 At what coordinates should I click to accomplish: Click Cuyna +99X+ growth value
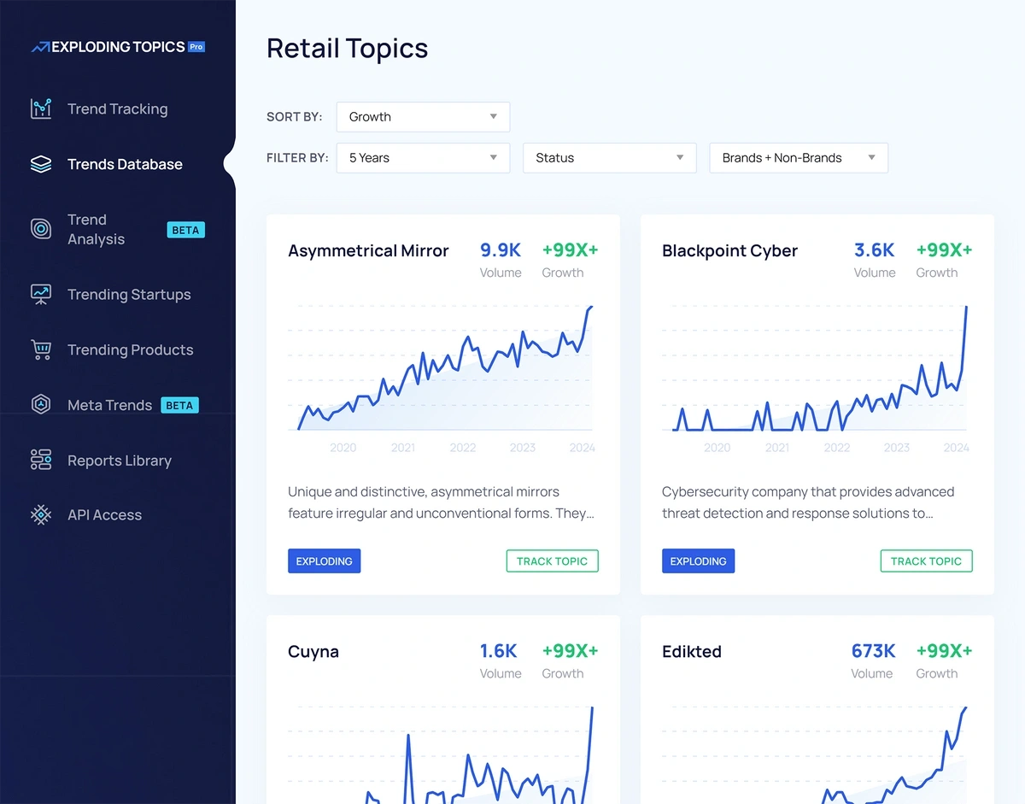[x=570, y=651]
